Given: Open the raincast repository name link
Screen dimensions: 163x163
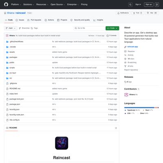Looking at the screenshot, I should (21, 13).
